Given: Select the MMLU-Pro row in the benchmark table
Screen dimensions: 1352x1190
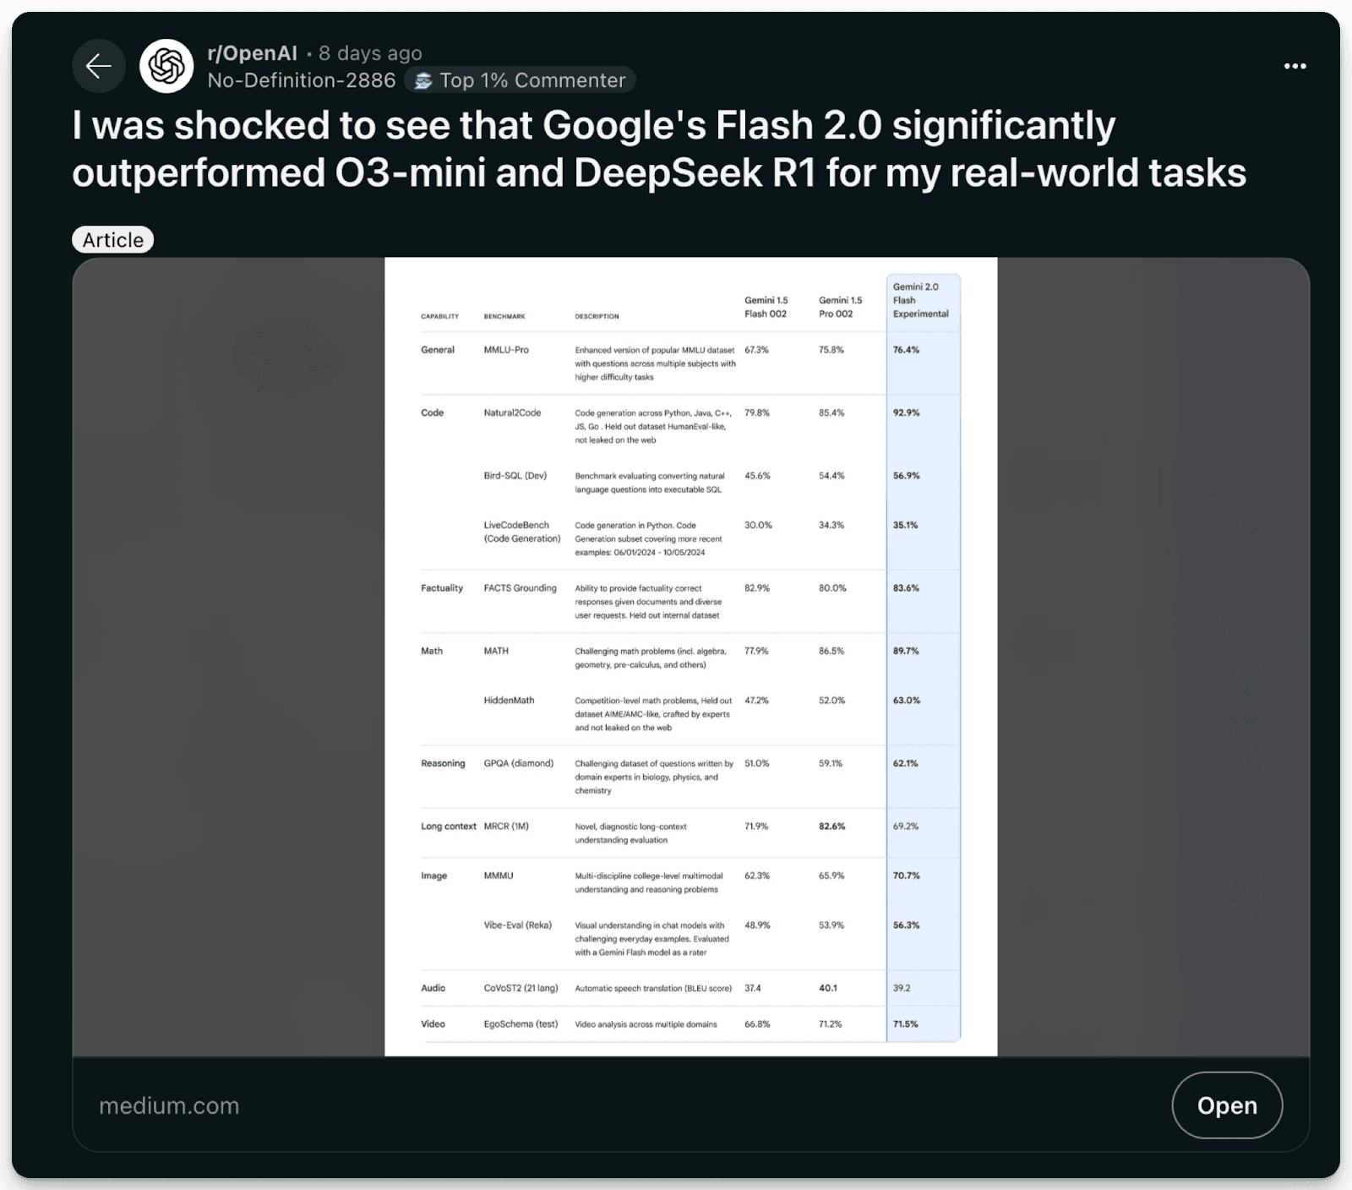Looking at the screenshot, I should point(507,349).
